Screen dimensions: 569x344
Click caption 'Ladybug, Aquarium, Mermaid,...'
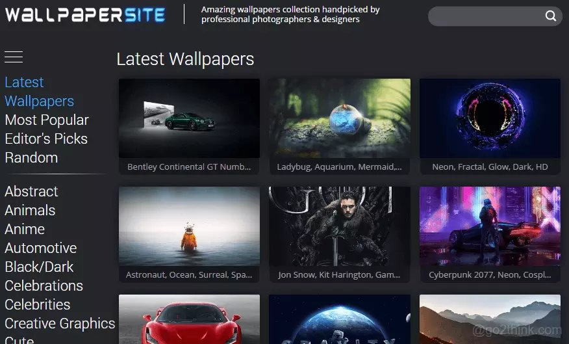tap(340, 166)
